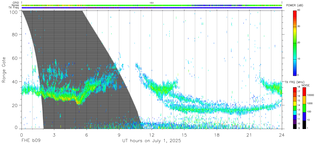Click the Noise strip label
This screenshot has height=146, width=317.
(15, 5)
